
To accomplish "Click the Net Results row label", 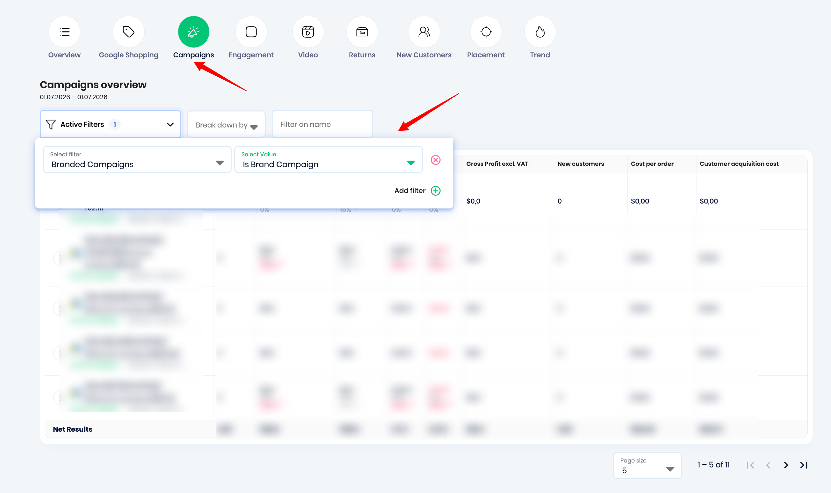I will (x=73, y=429).
